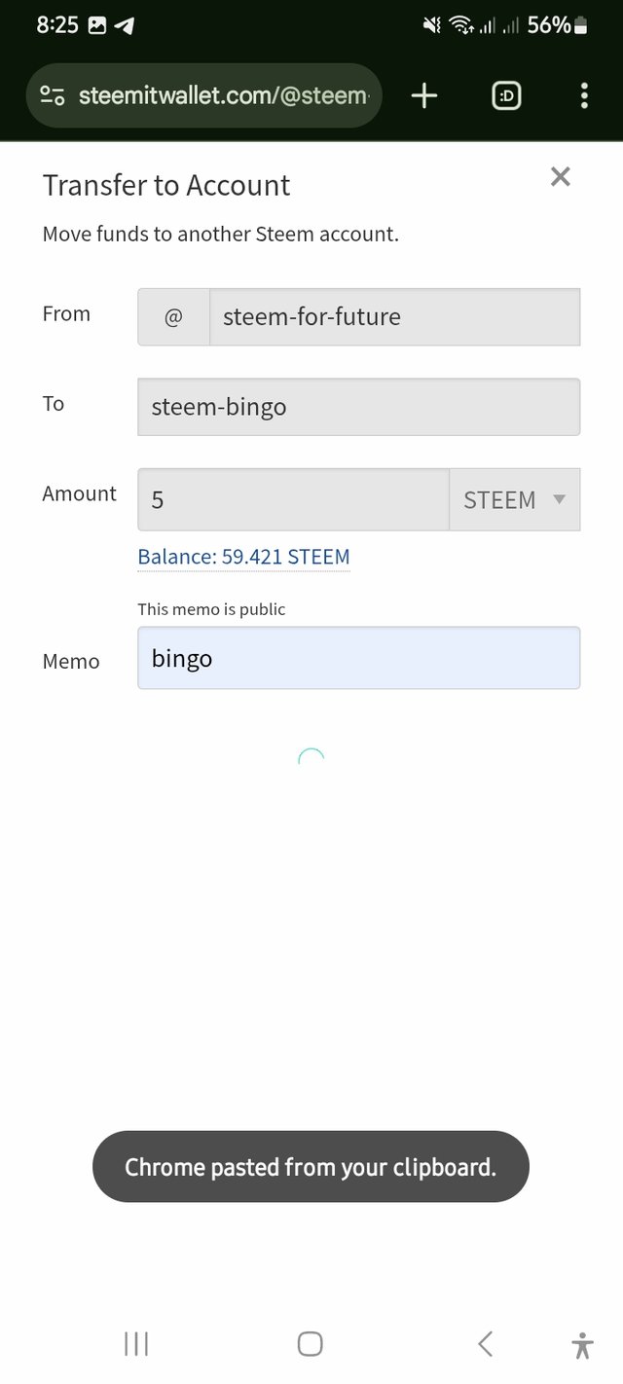Focus the To account field

point(358,407)
